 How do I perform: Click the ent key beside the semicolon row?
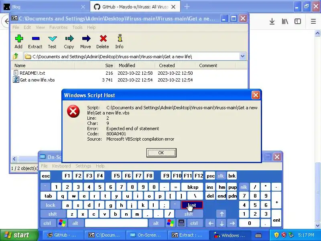192,205
